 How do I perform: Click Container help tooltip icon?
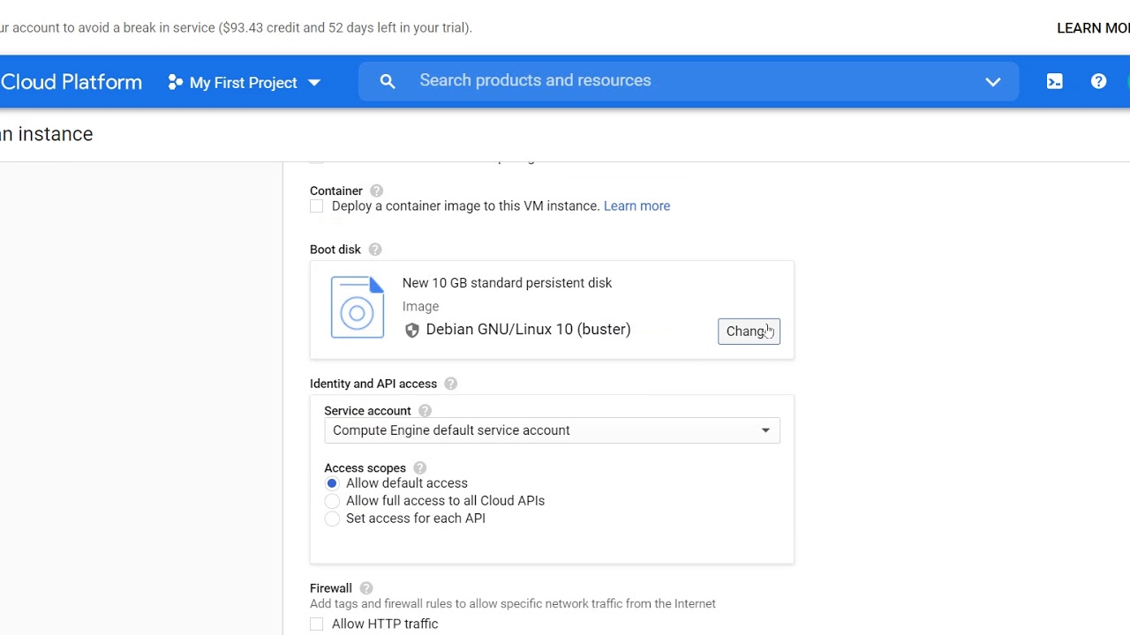(x=376, y=190)
